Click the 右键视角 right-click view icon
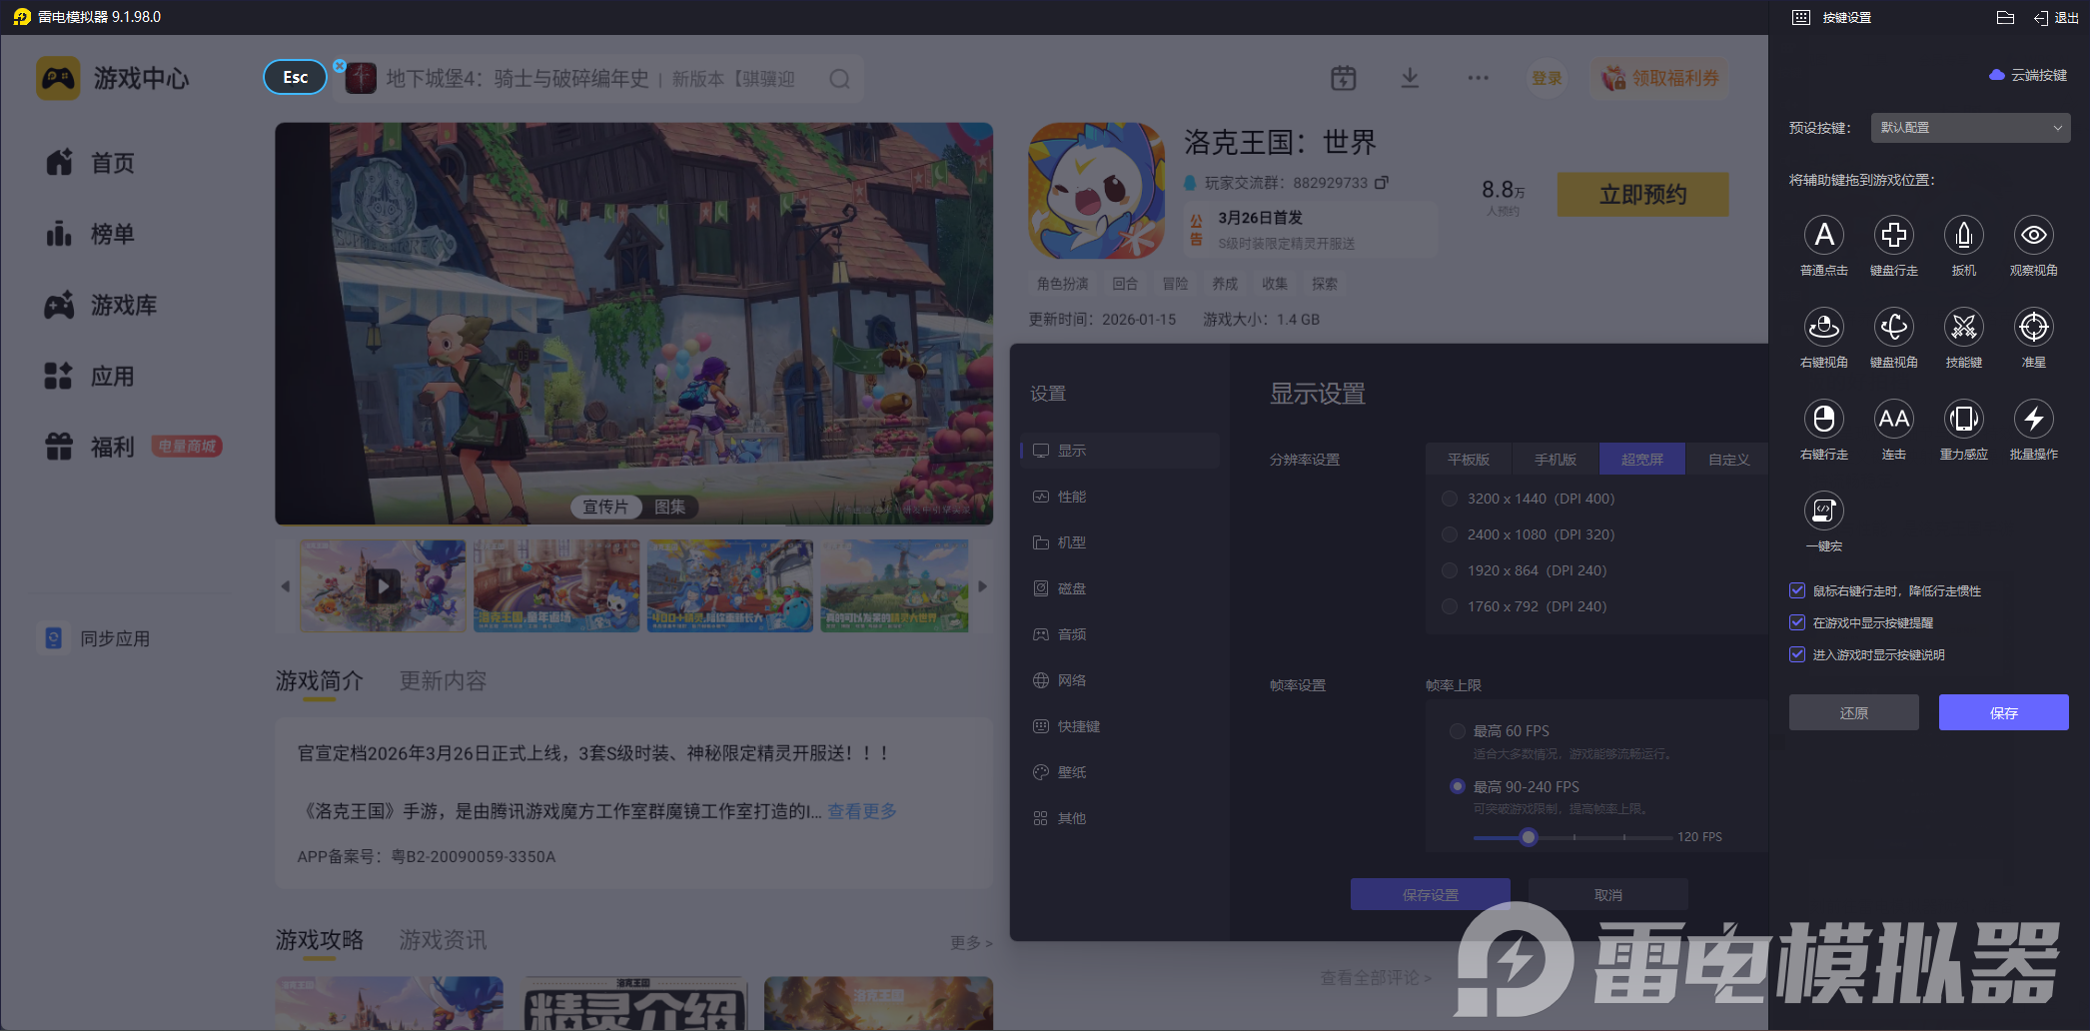 (1823, 328)
